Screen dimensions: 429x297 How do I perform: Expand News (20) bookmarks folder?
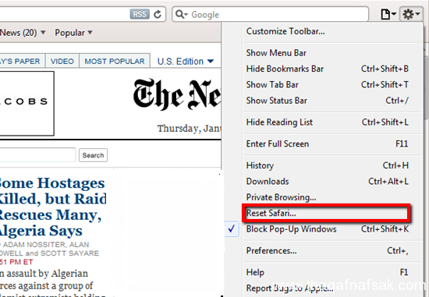[x=23, y=33]
